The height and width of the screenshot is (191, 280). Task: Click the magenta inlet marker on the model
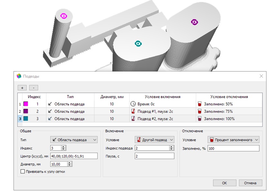click(64, 16)
